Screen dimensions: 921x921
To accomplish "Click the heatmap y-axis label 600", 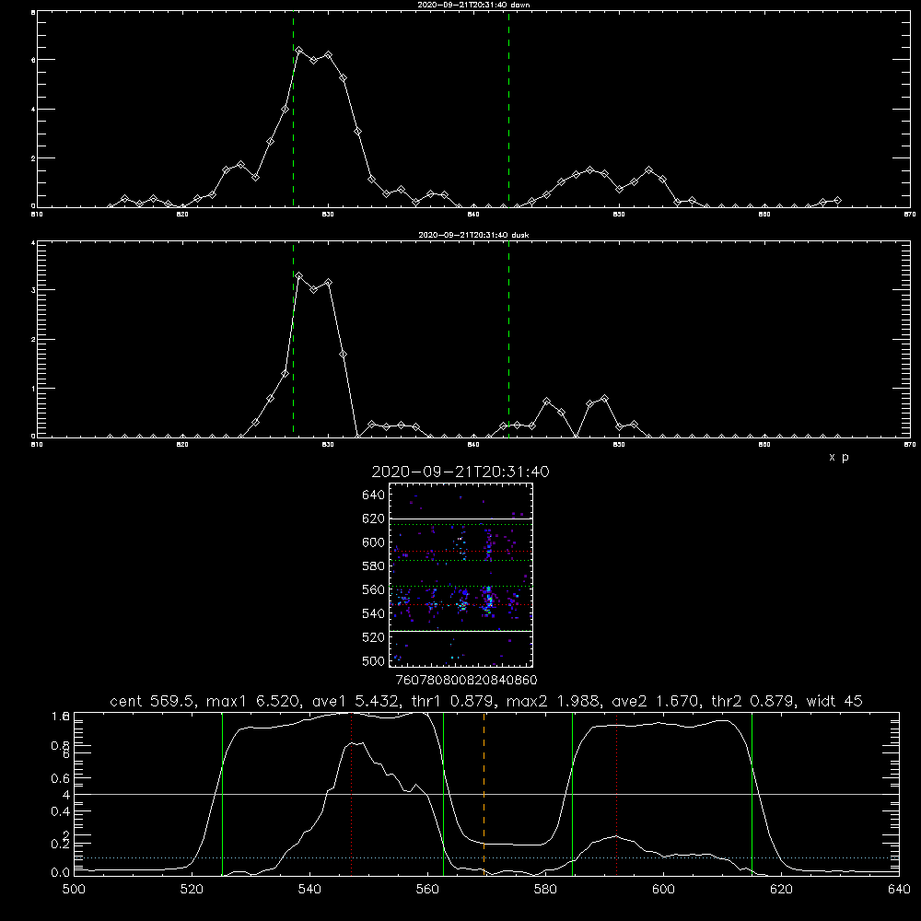I will 374,542.
